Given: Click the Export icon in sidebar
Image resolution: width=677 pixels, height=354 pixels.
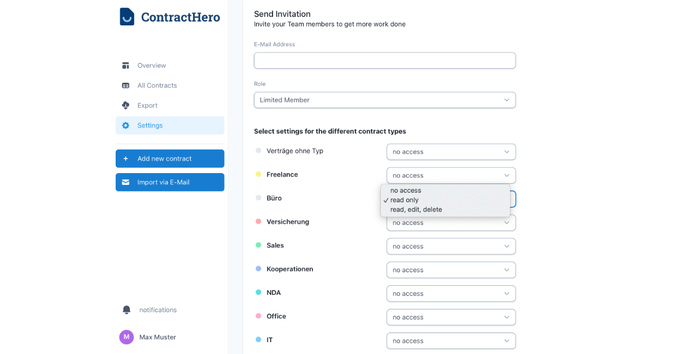Looking at the screenshot, I should click(126, 105).
